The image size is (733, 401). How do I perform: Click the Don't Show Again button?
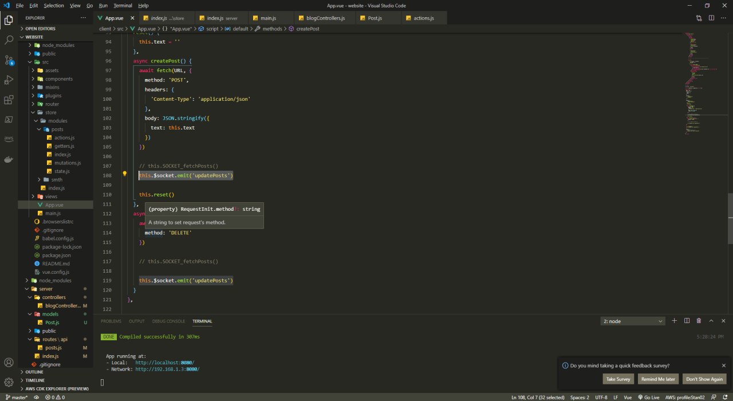coord(704,379)
